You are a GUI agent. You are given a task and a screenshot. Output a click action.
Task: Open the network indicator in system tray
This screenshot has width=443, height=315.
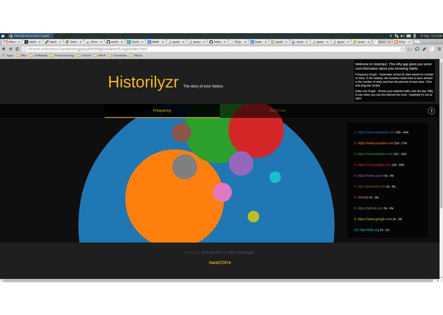pos(396,36)
